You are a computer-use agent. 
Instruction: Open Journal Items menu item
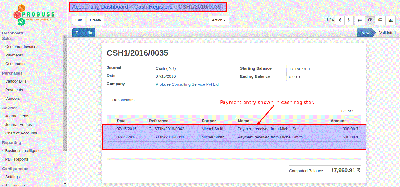tap(17, 116)
